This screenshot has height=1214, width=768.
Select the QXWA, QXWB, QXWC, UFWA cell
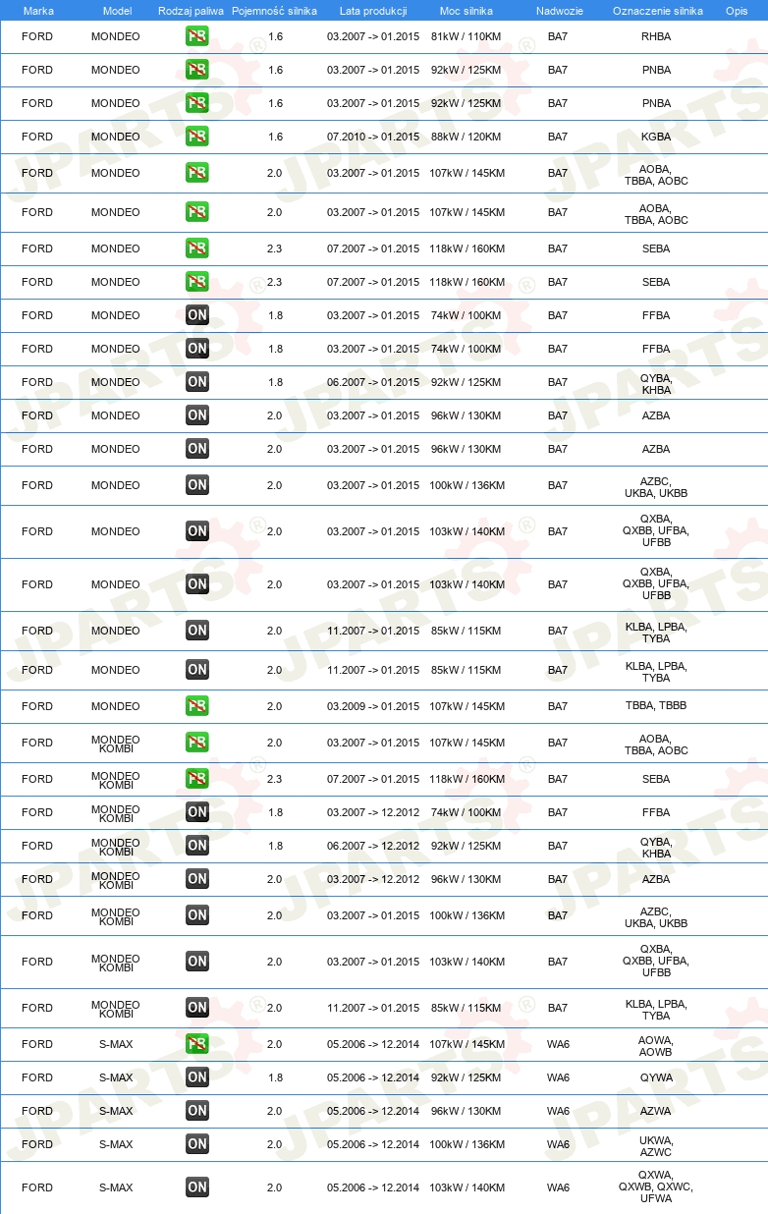coord(656,1186)
